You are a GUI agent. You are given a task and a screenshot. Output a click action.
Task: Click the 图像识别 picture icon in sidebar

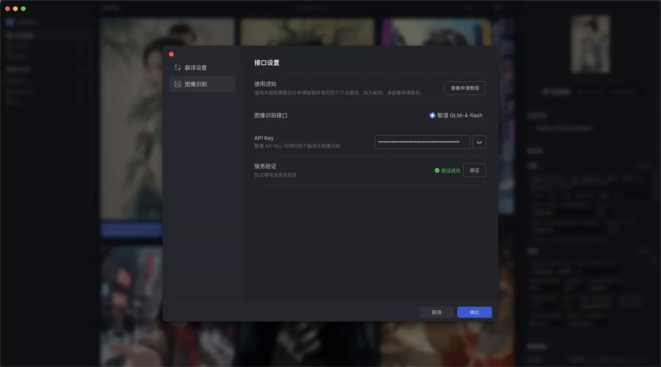(x=178, y=84)
